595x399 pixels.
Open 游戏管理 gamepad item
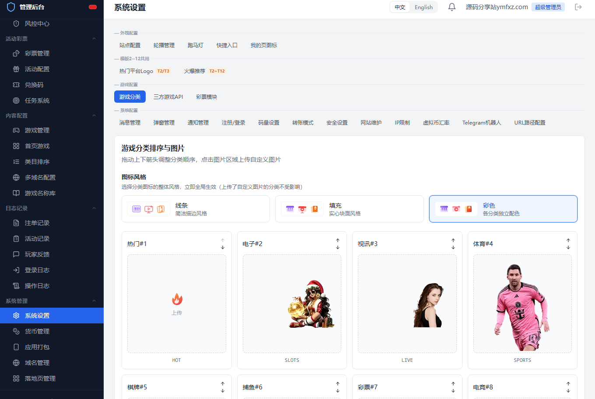[x=52, y=130]
